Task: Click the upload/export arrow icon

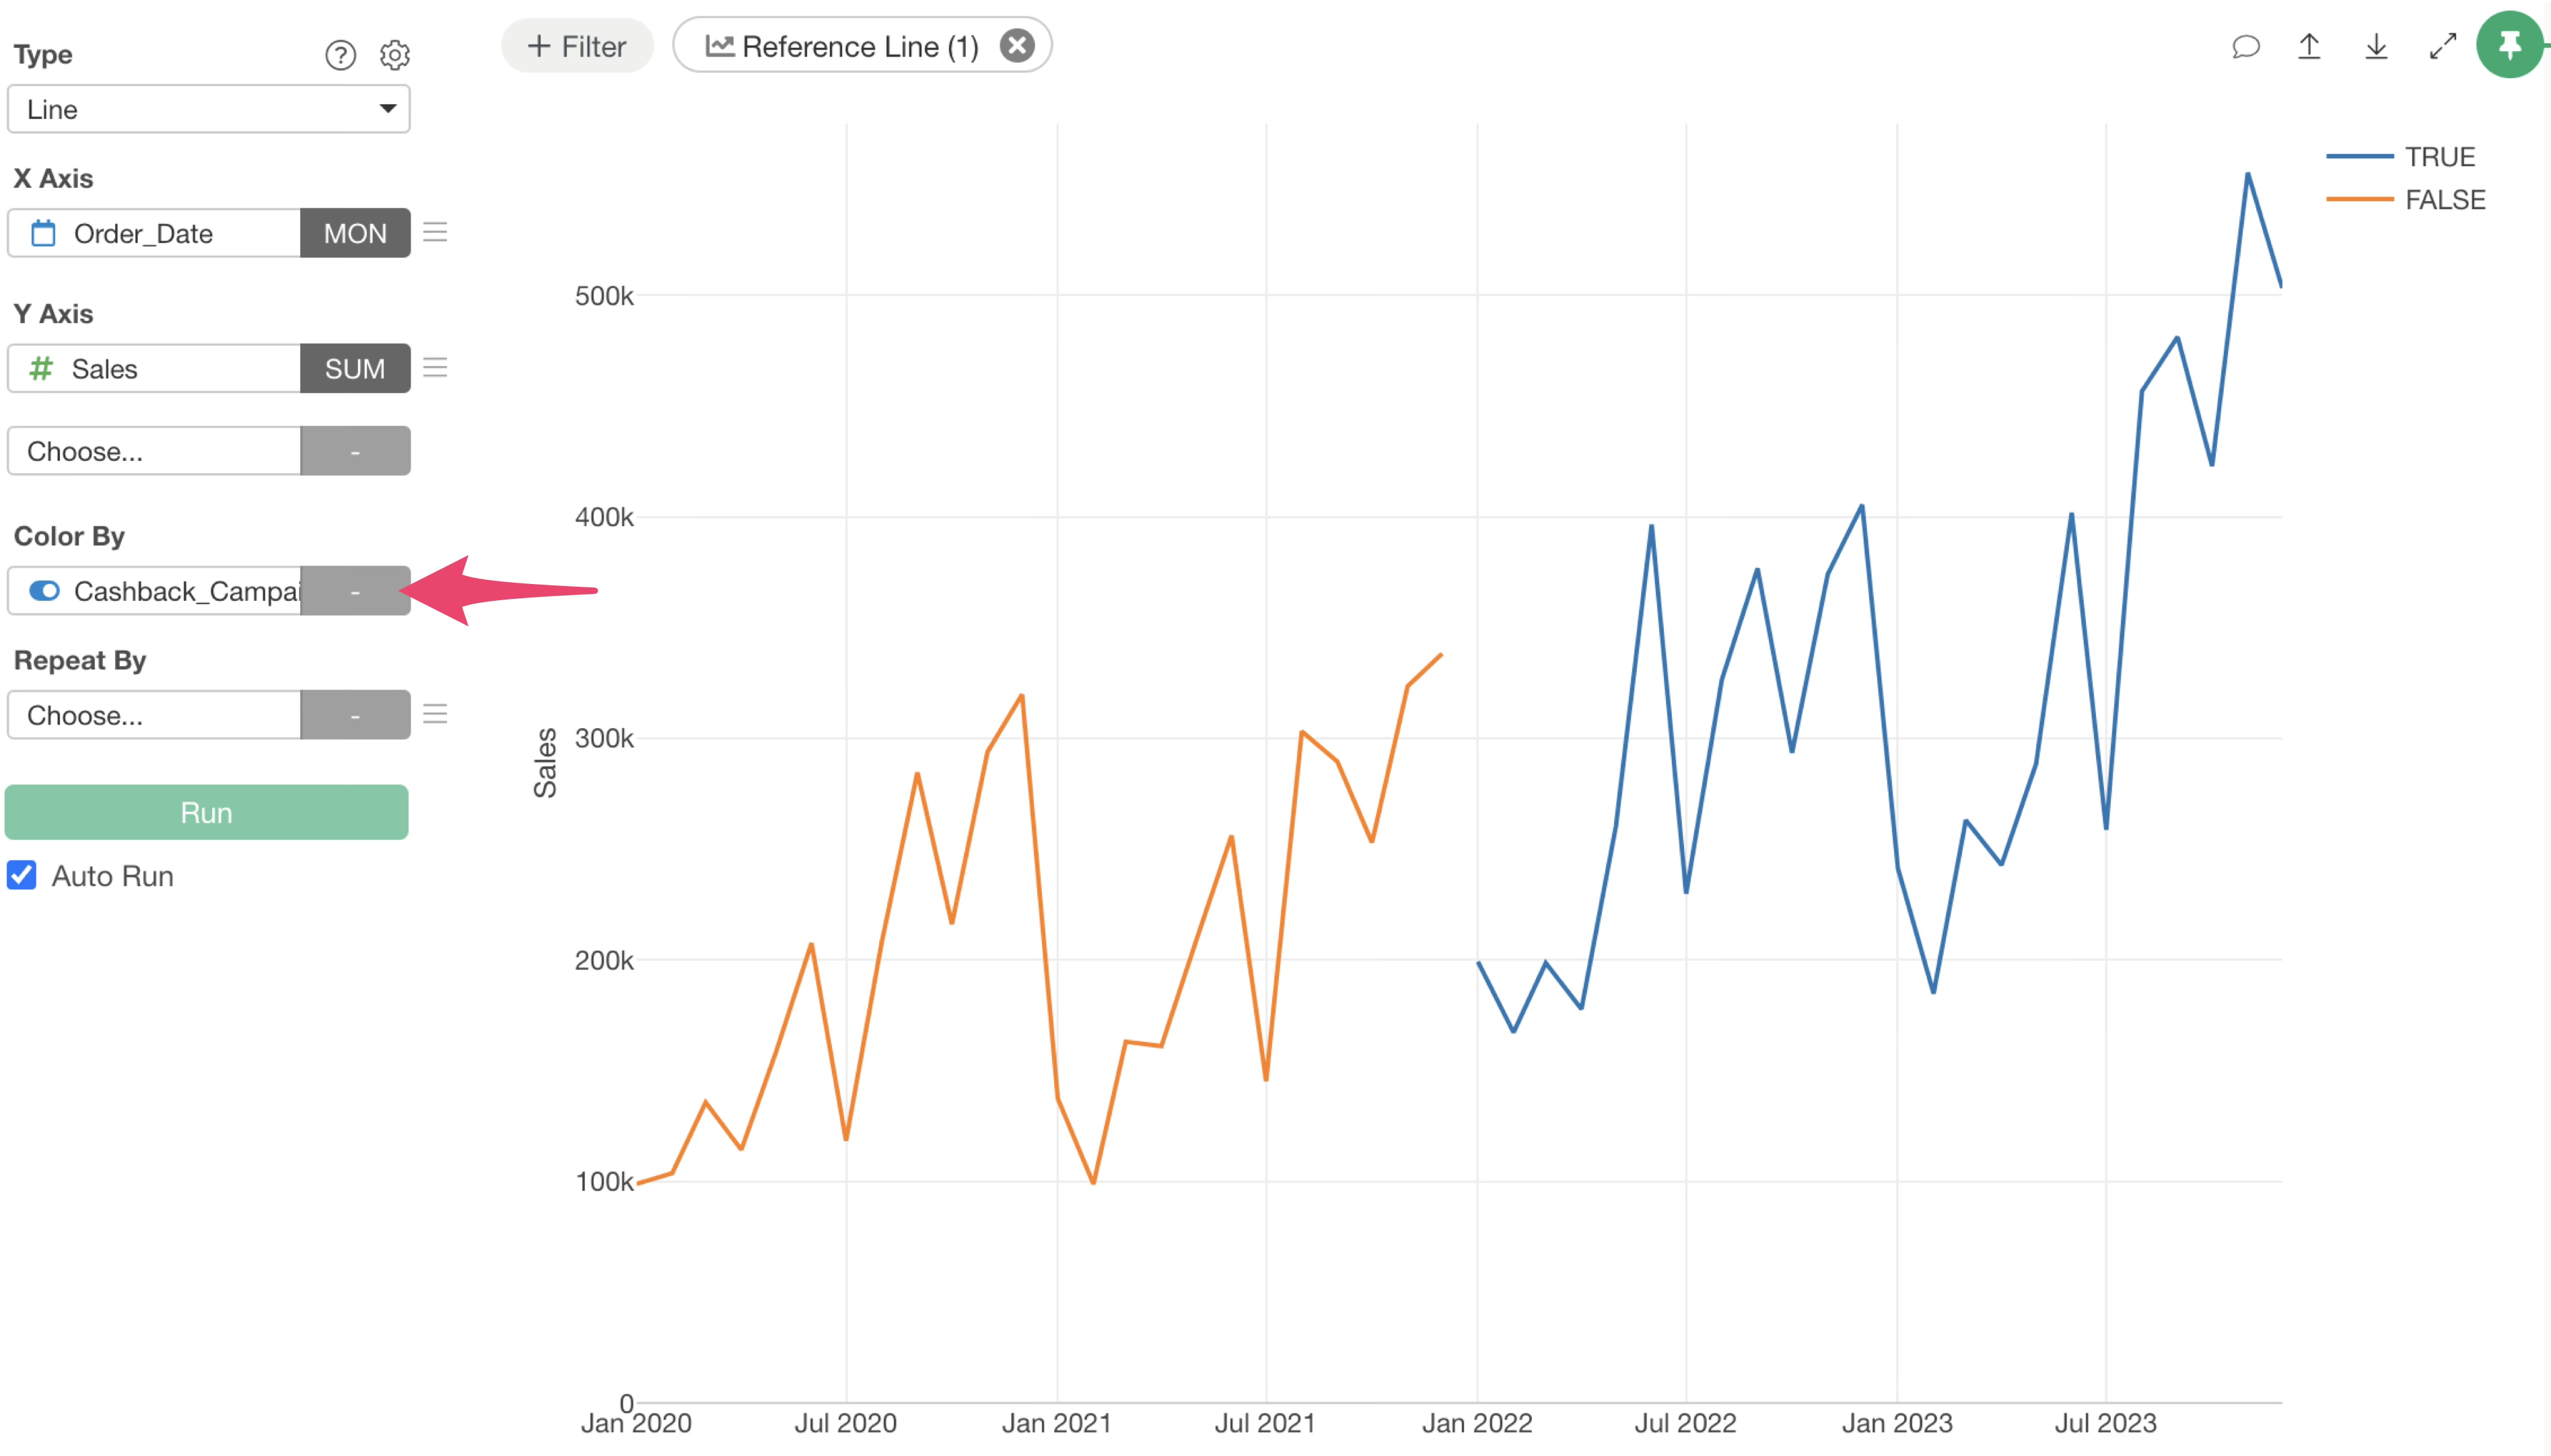Action: (x=2309, y=46)
